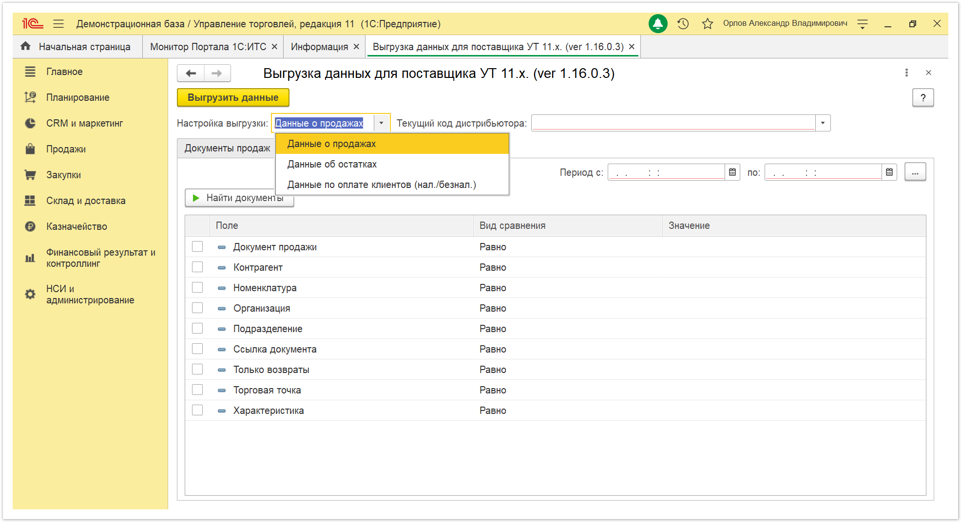961x522 pixels.
Task: Check the Характеристика filter checkbox
Action: click(197, 410)
